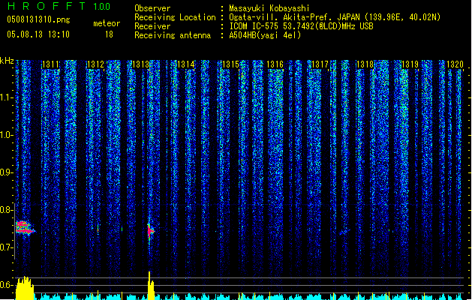Click the Observer label

[x=152, y=8]
